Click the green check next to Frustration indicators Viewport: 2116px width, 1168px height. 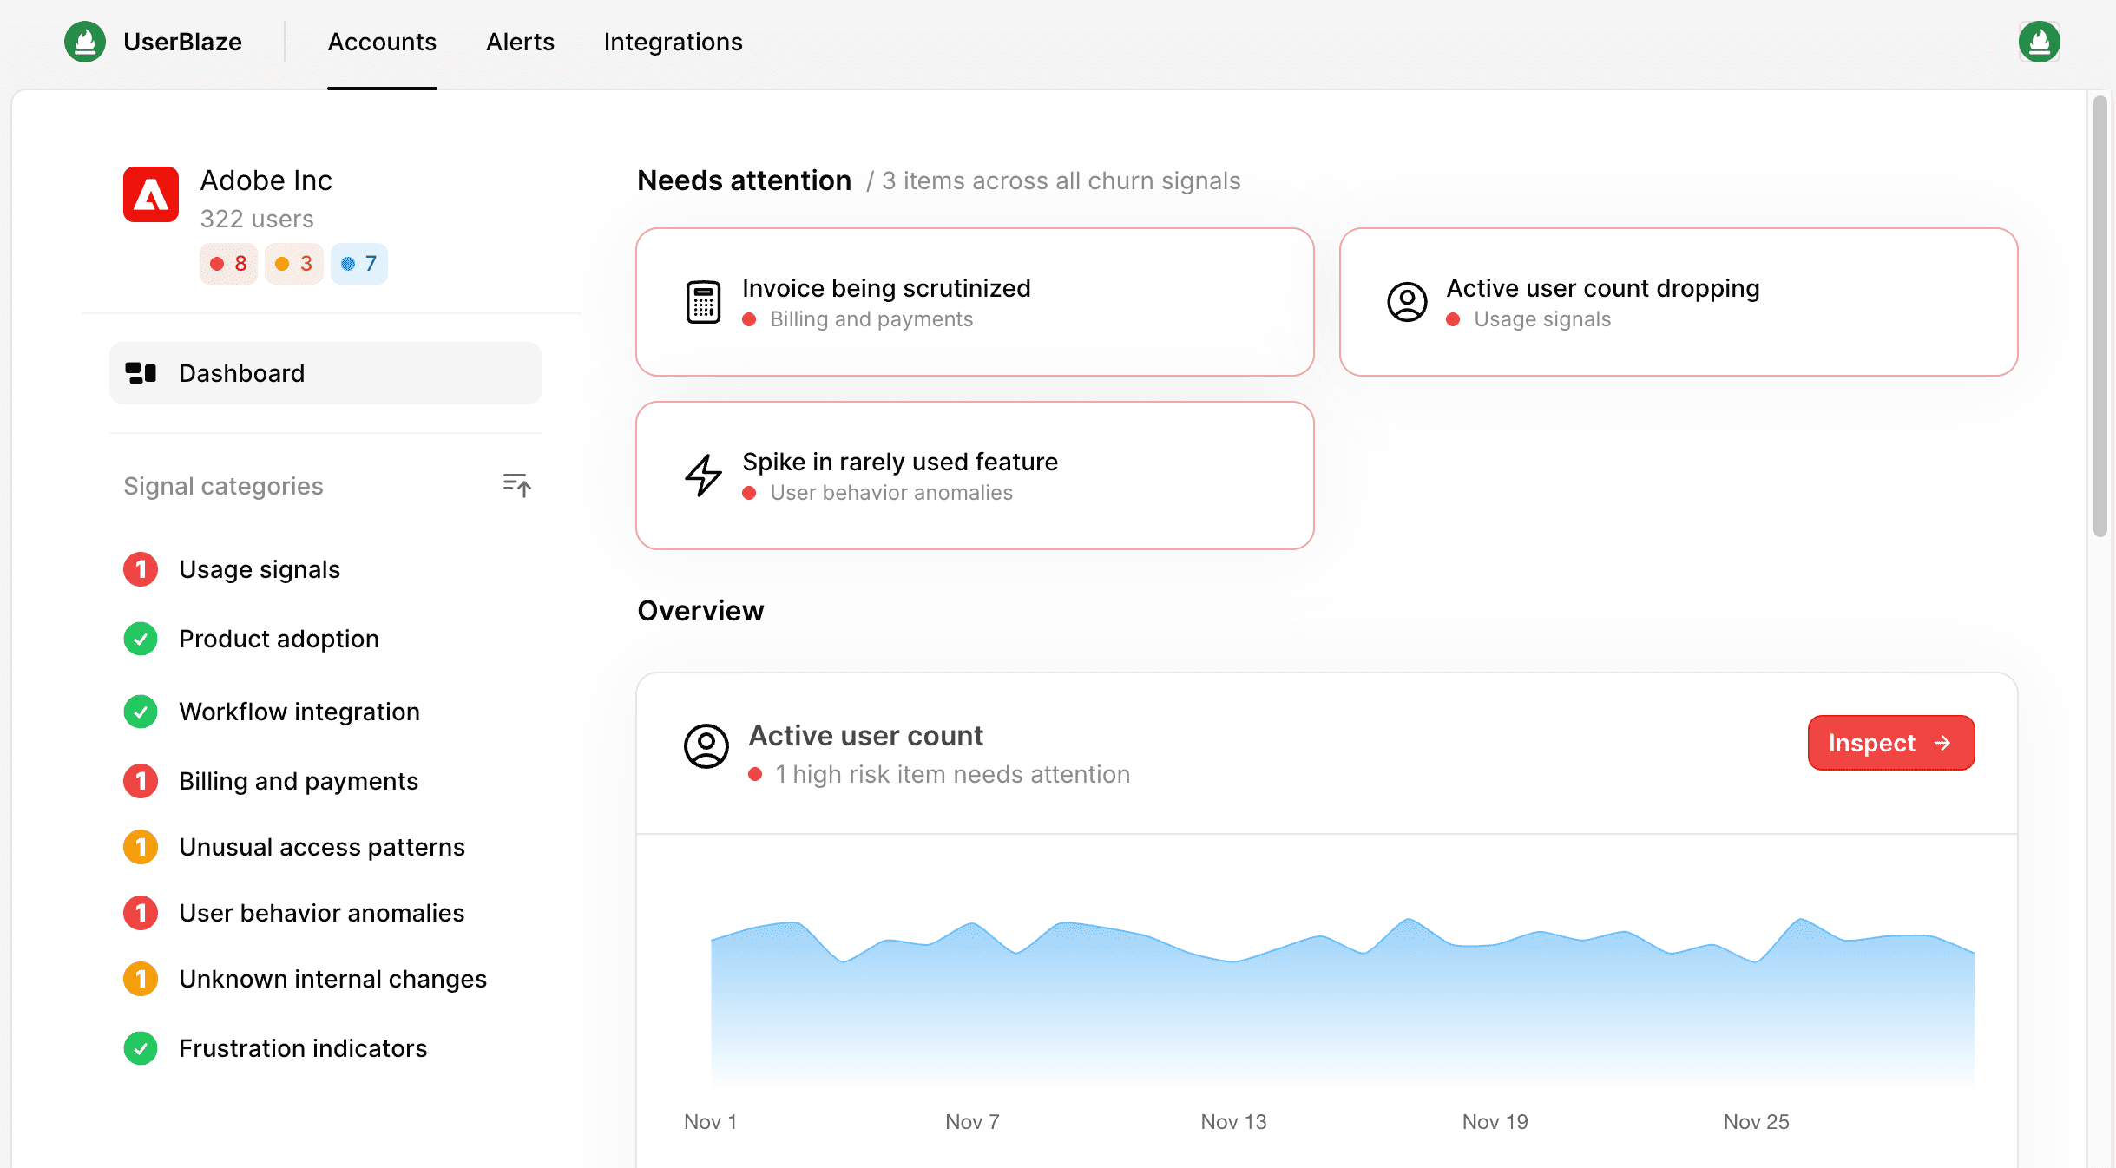[141, 1048]
